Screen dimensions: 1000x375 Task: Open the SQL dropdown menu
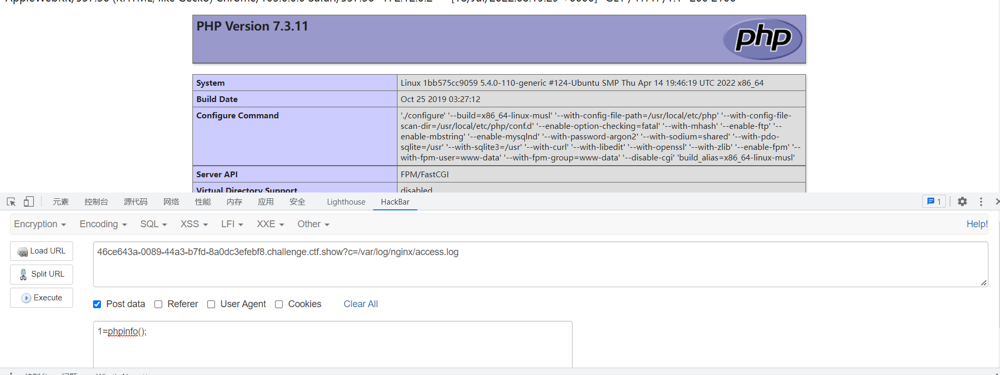pyautogui.click(x=153, y=225)
